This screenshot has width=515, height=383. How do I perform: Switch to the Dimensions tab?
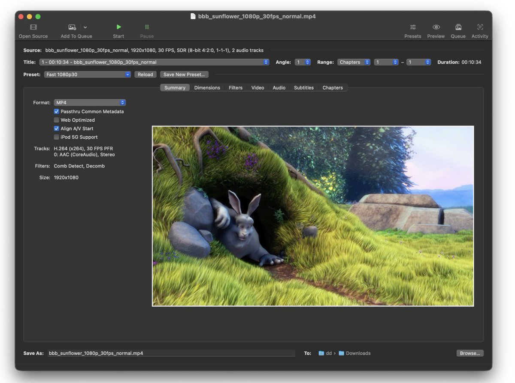(207, 88)
